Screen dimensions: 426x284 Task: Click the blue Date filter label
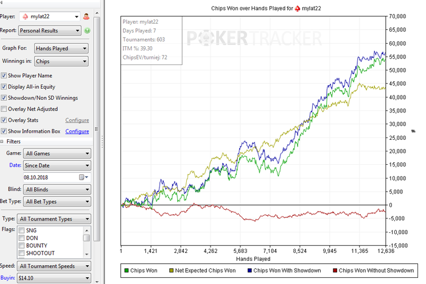coord(15,165)
